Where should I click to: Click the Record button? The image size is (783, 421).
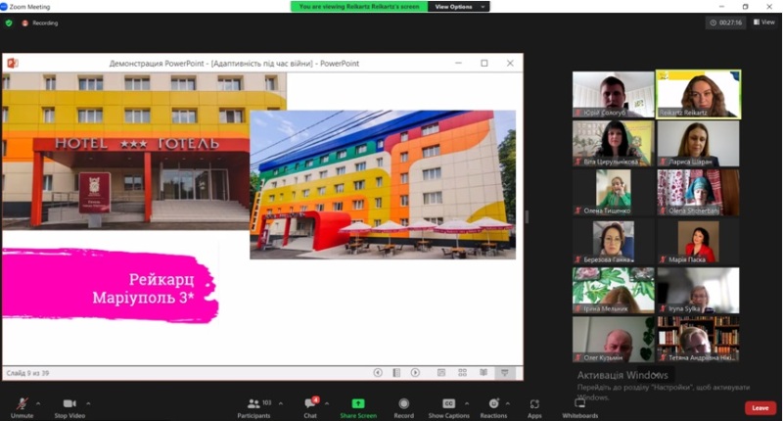click(x=403, y=407)
